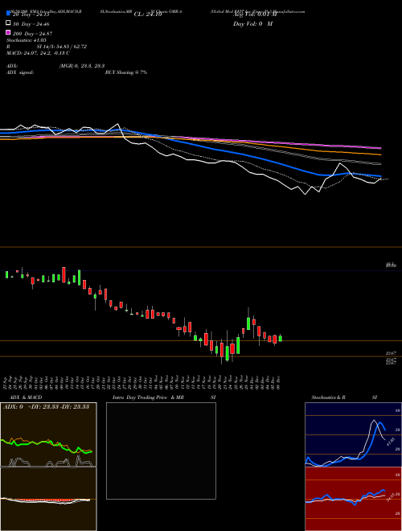Click the 'BUY Slowing @ 7%' signal text
This screenshot has height=531, width=402.
[126, 72]
